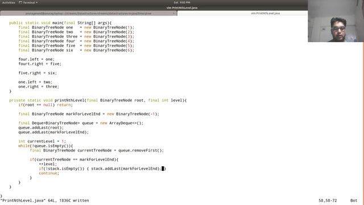Open the Activities overview
The image size is (364, 205).
point(9,2)
